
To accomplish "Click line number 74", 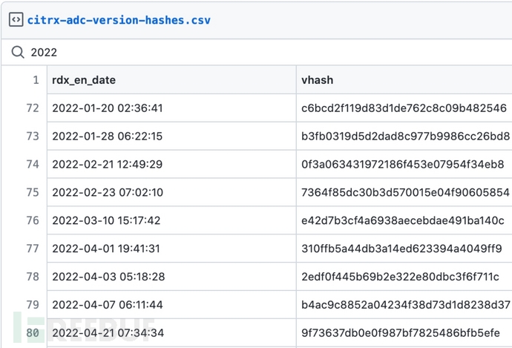I will click(x=32, y=164).
